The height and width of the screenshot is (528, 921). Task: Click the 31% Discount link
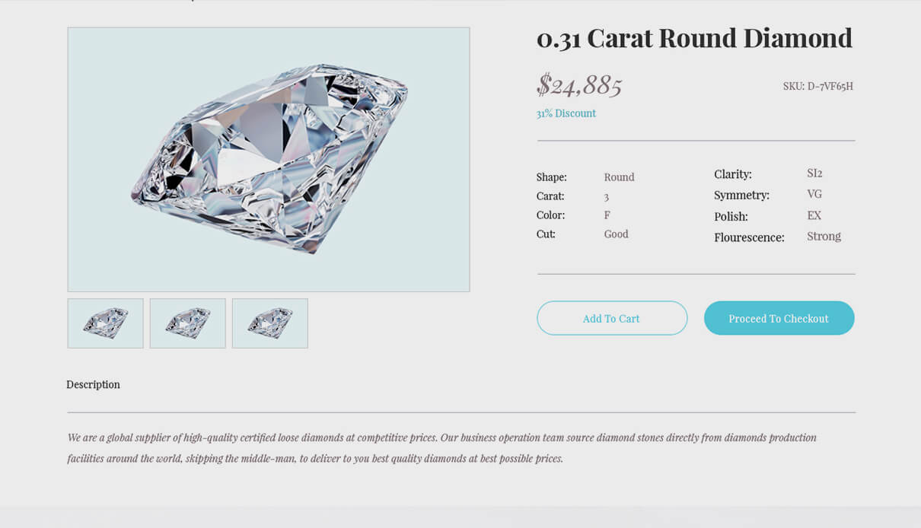tap(566, 113)
